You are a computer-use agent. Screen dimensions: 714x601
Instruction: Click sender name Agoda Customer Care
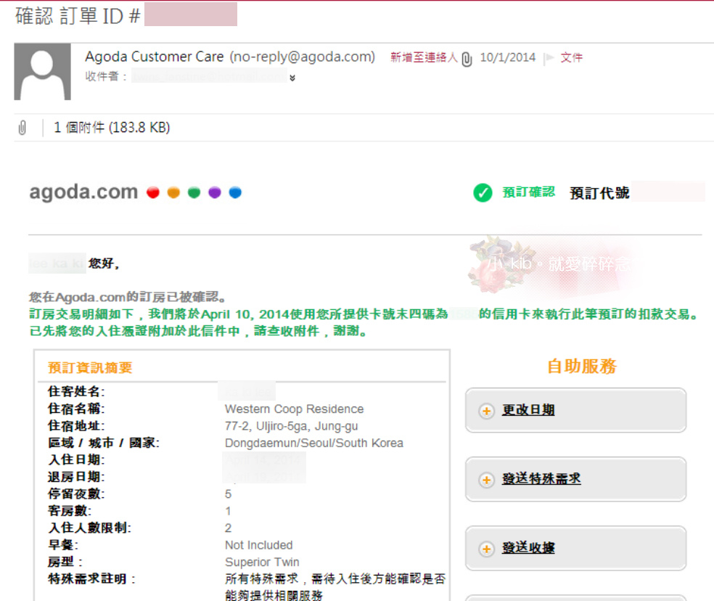(x=155, y=57)
